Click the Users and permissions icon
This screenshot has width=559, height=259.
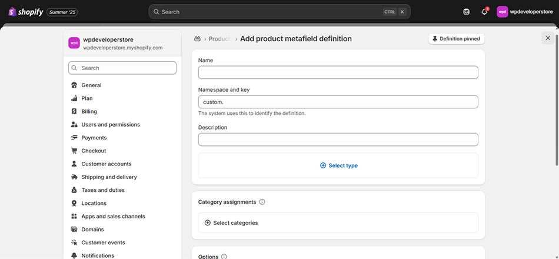pyautogui.click(x=74, y=125)
